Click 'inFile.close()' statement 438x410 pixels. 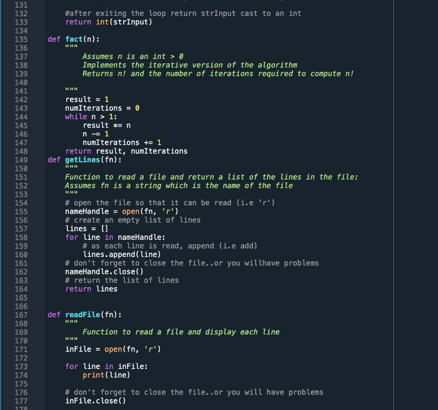[x=95, y=401]
